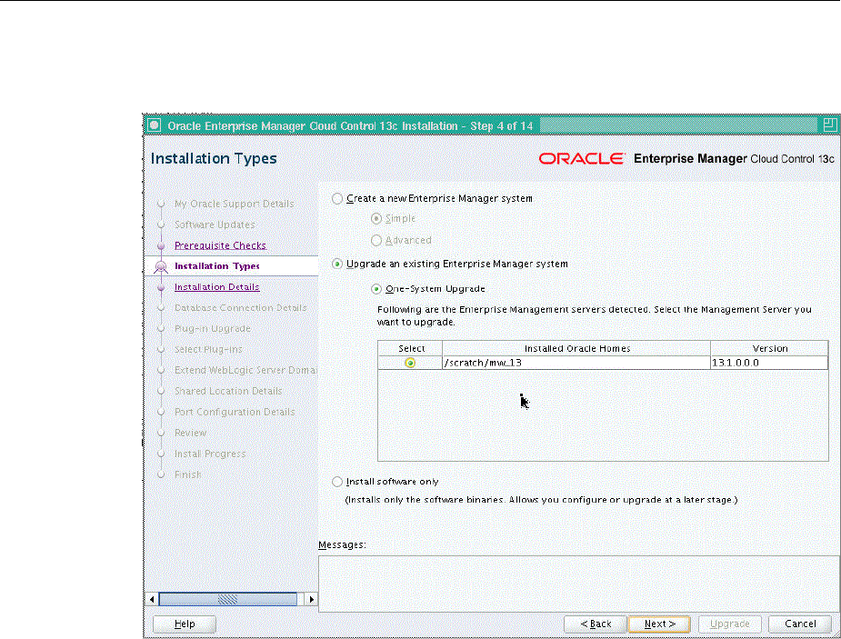Click the disabled Upgrade button
Screen dimensions: 841x639
[729, 624]
